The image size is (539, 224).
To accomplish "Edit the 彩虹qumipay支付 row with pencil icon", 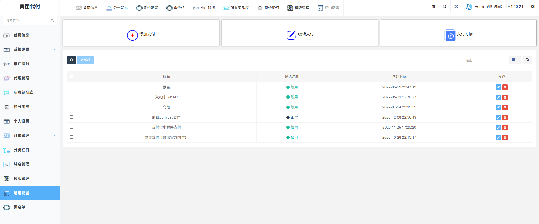I will 498,118.
